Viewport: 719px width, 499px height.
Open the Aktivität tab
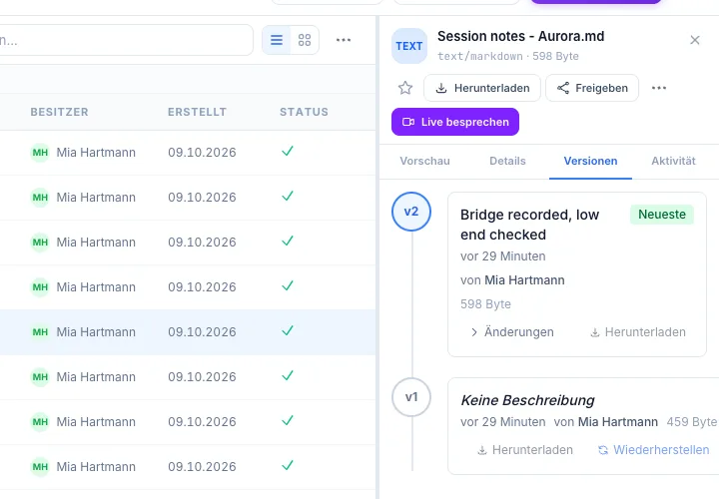(x=673, y=161)
